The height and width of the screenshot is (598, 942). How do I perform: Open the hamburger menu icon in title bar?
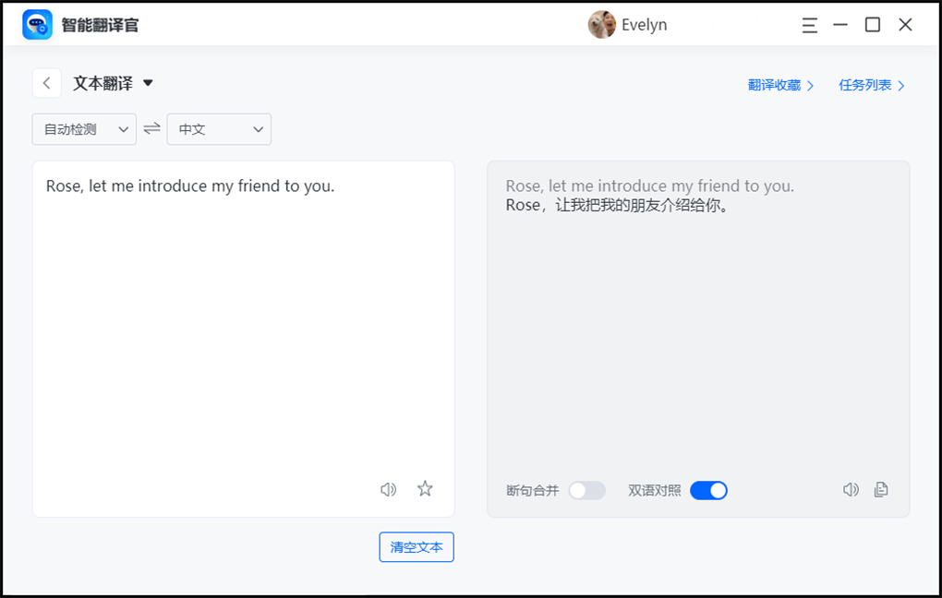809,25
